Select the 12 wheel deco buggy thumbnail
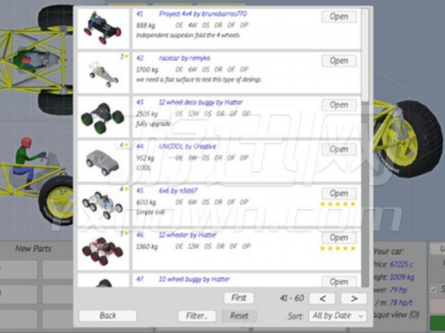The image size is (445, 333). [103, 117]
